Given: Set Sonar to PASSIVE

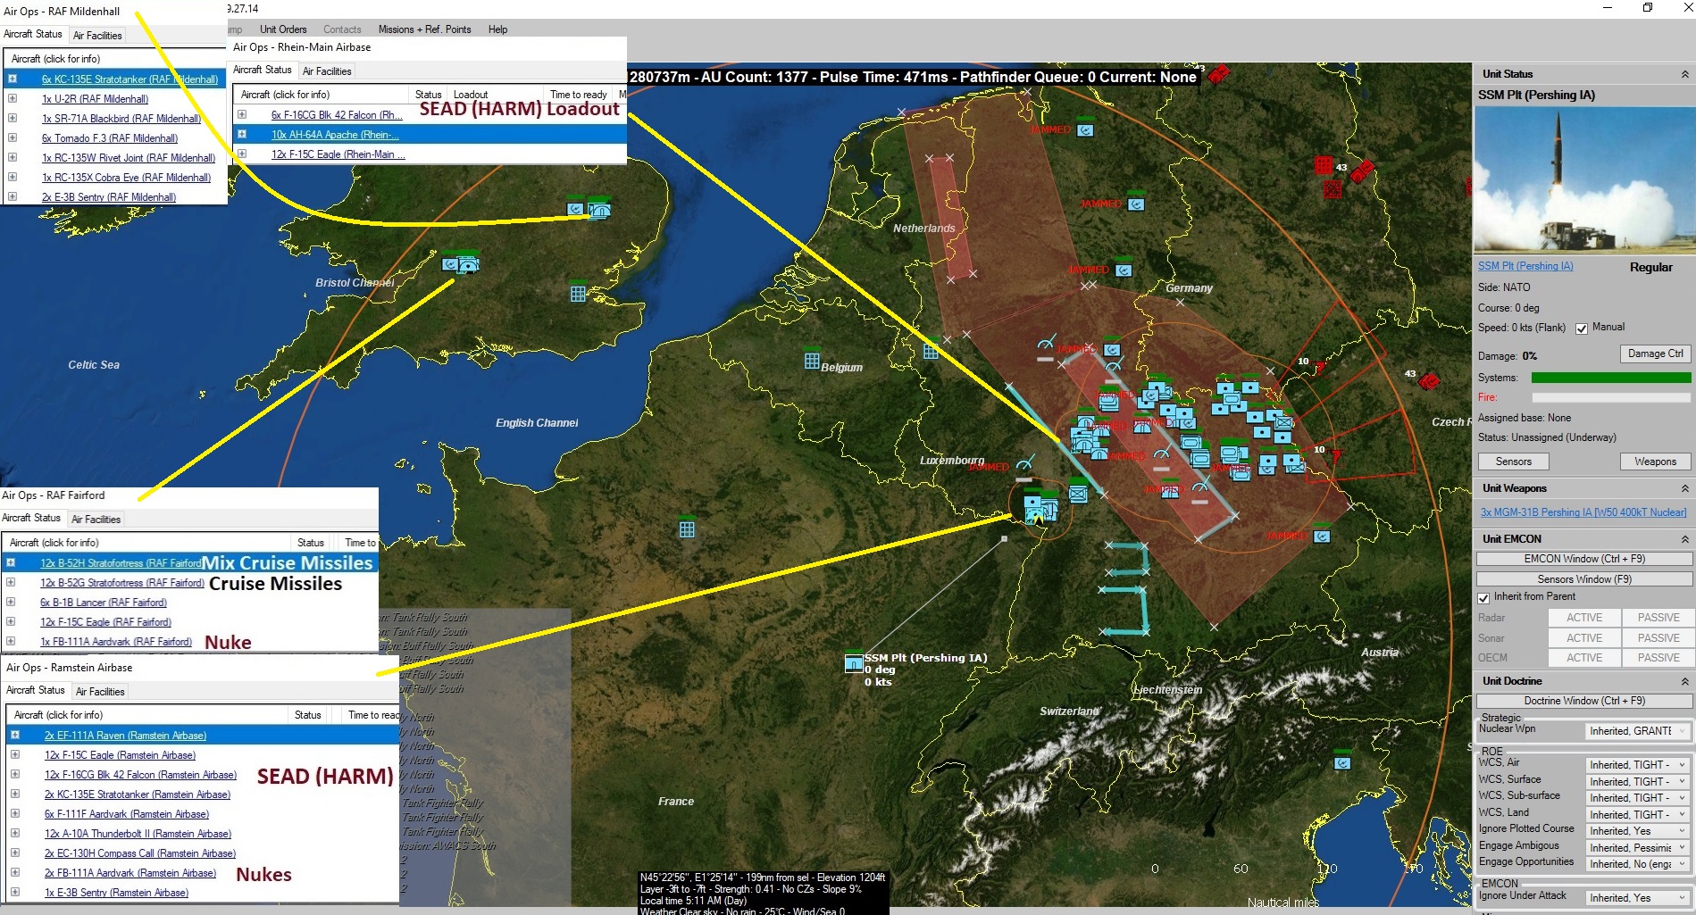Looking at the screenshot, I should tap(1658, 638).
